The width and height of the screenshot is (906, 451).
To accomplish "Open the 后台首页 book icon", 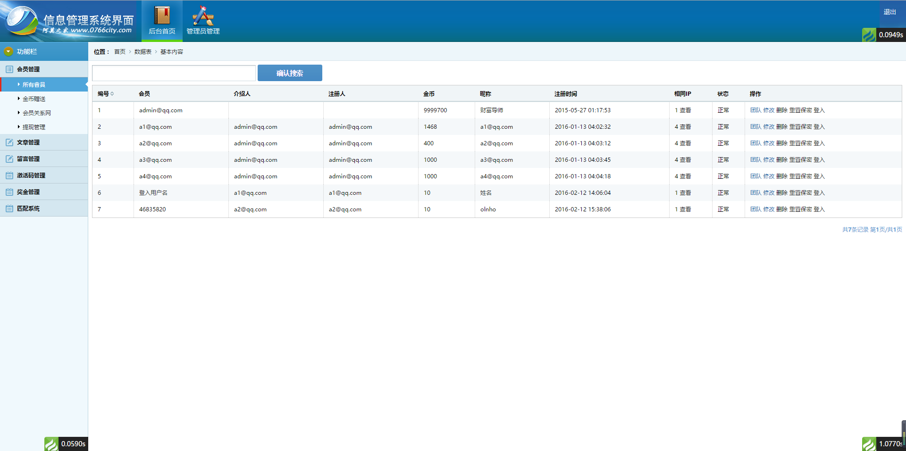I will click(x=162, y=16).
